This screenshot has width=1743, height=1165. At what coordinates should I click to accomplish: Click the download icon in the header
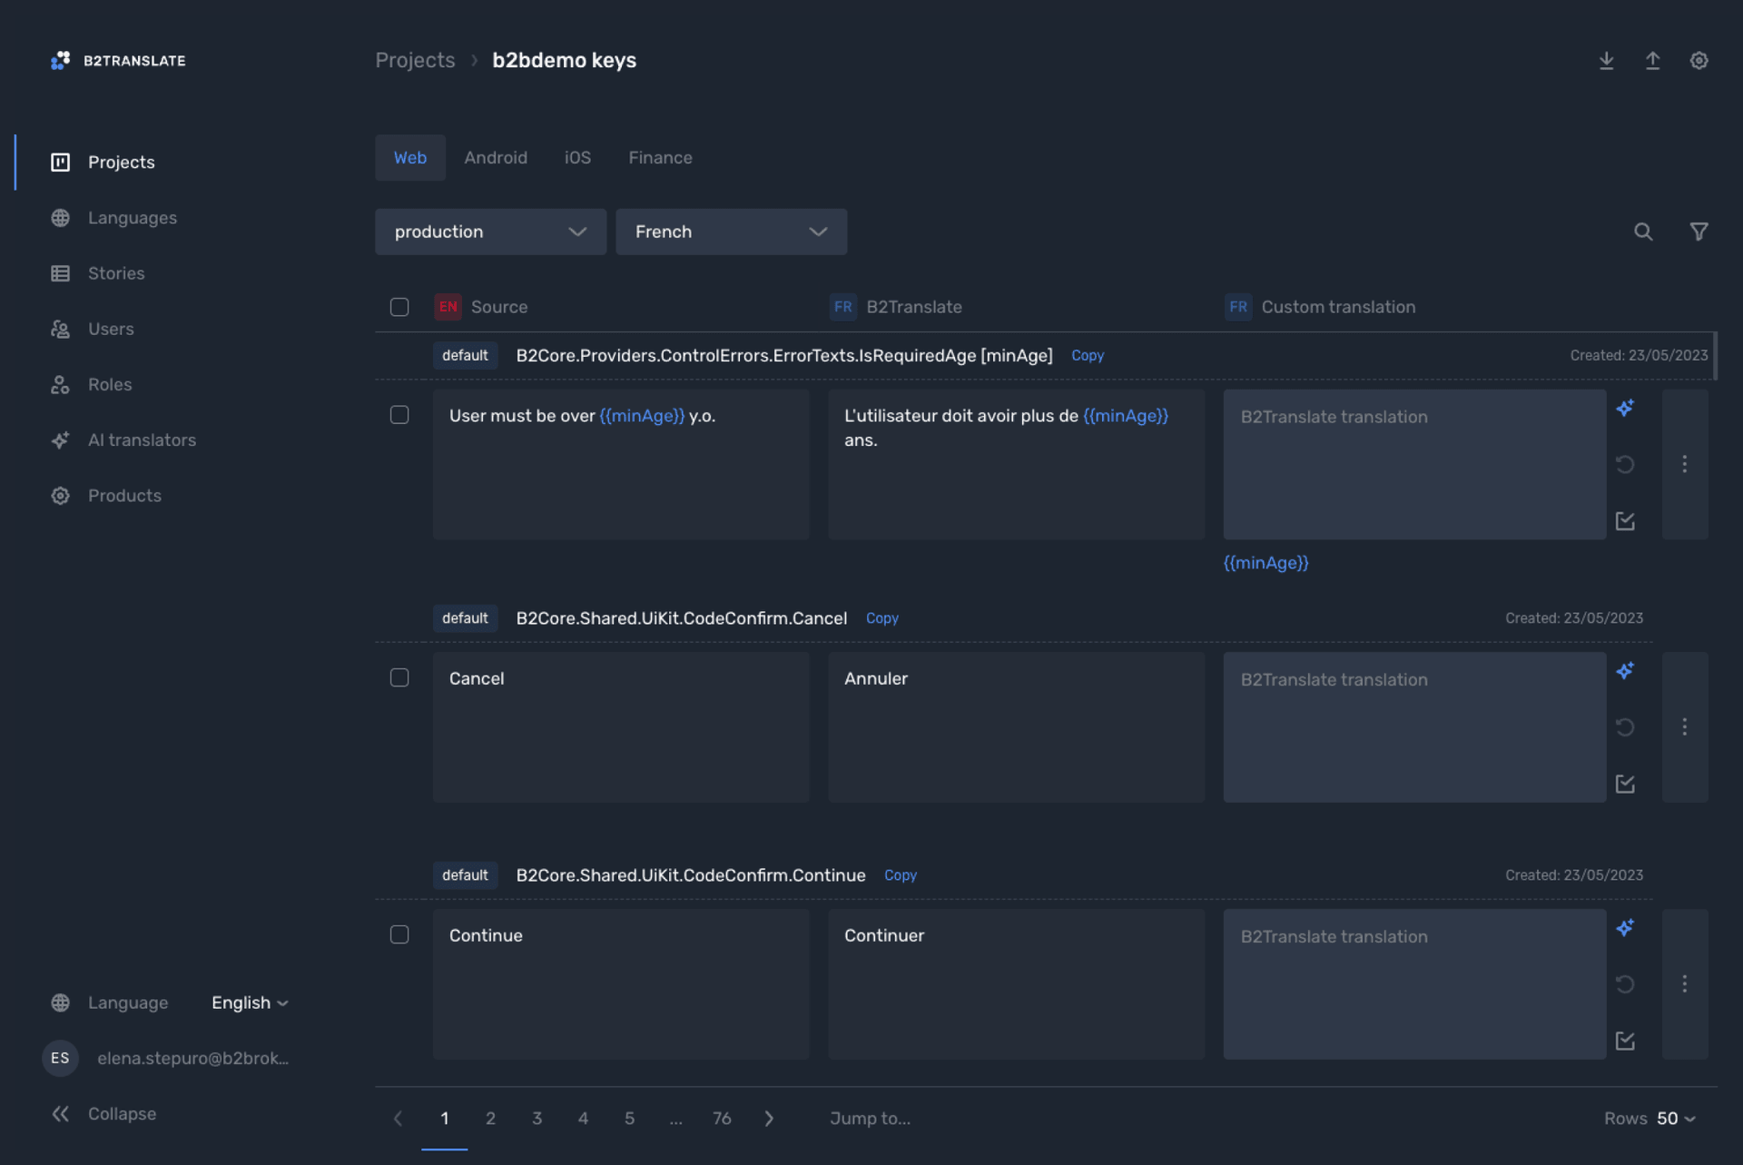[1606, 60]
